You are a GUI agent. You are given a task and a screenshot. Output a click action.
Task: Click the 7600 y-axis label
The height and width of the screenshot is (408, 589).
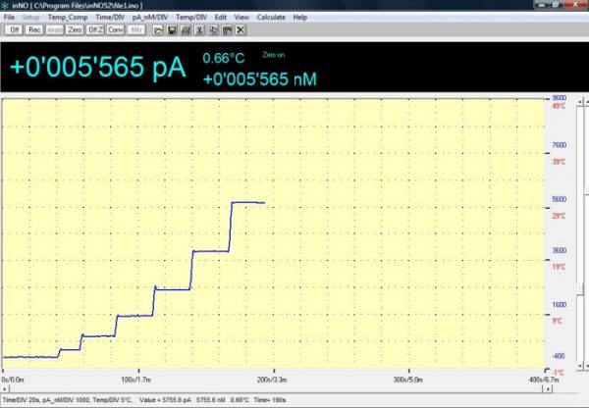tap(559, 145)
